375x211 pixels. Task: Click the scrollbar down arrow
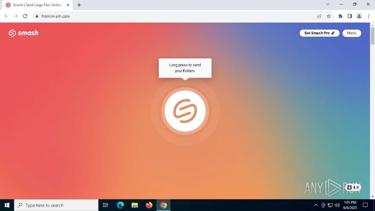[372, 197]
